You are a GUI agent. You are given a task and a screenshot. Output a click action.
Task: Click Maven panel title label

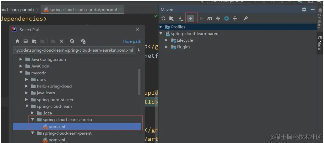point(167,10)
